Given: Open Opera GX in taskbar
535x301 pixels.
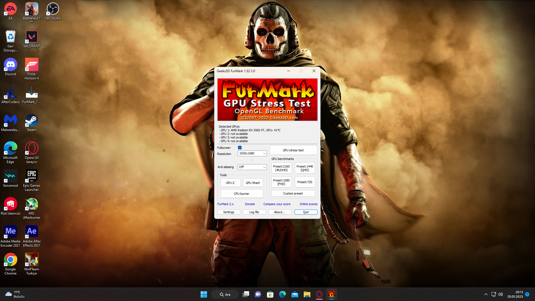Looking at the screenshot, I should [x=319, y=294].
